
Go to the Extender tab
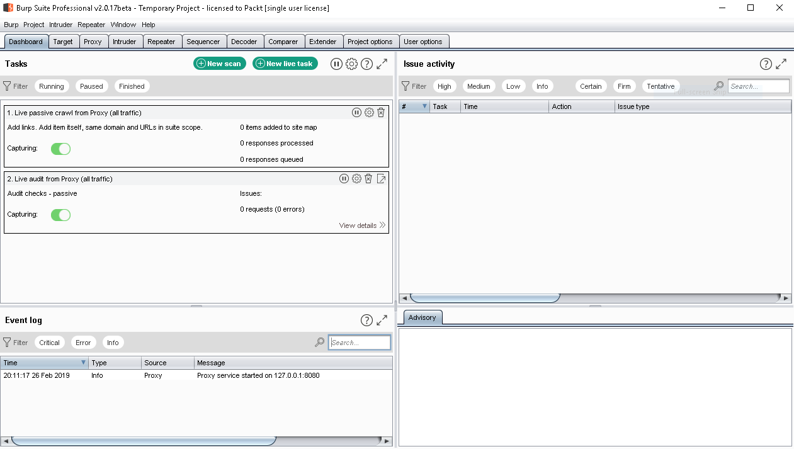click(323, 42)
